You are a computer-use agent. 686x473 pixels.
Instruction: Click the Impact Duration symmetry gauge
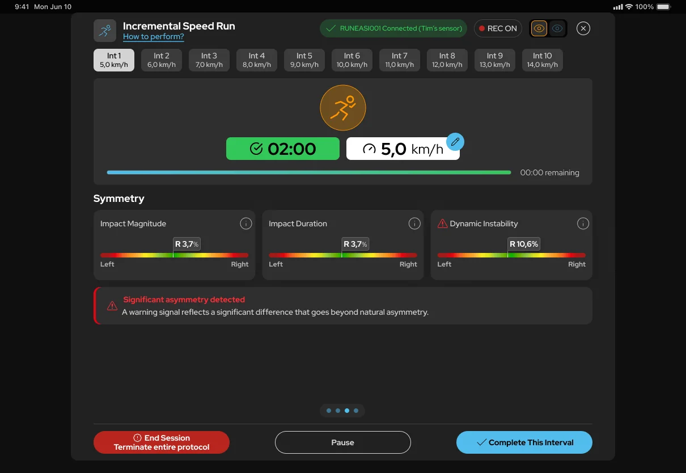coord(343,255)
